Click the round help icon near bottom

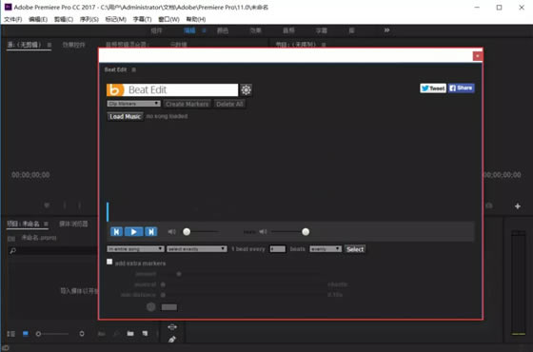point(151,307)
